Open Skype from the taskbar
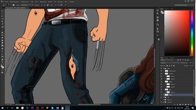Screen dimensions: 196x110 pos(52,108)
